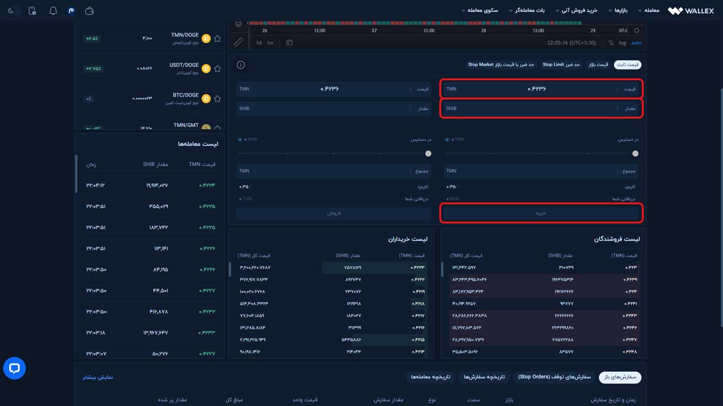Expand the بازارها menu
The height and width of the screenshot is (406, 723).
[617, 11]
